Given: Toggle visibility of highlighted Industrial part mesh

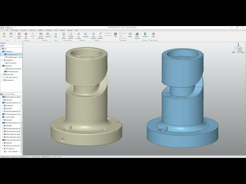Looking at the screenshot, I should (5, 54).
